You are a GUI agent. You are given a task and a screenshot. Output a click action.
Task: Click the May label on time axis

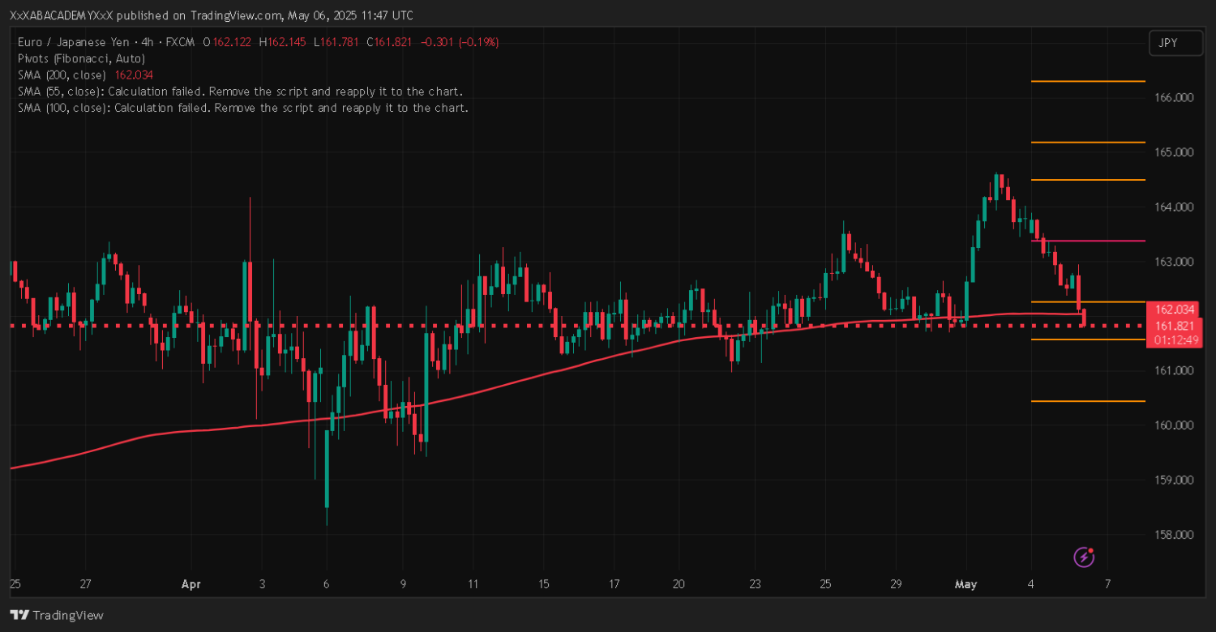tap(966, 584)
